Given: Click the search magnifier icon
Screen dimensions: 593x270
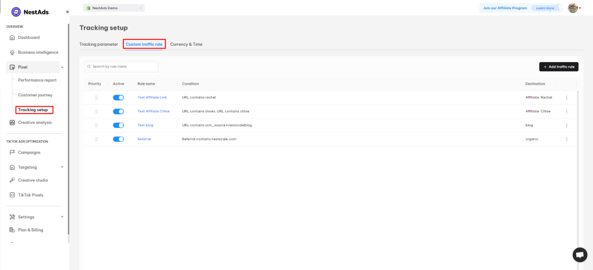Looking at the screenshot, I should coord(89,67).
